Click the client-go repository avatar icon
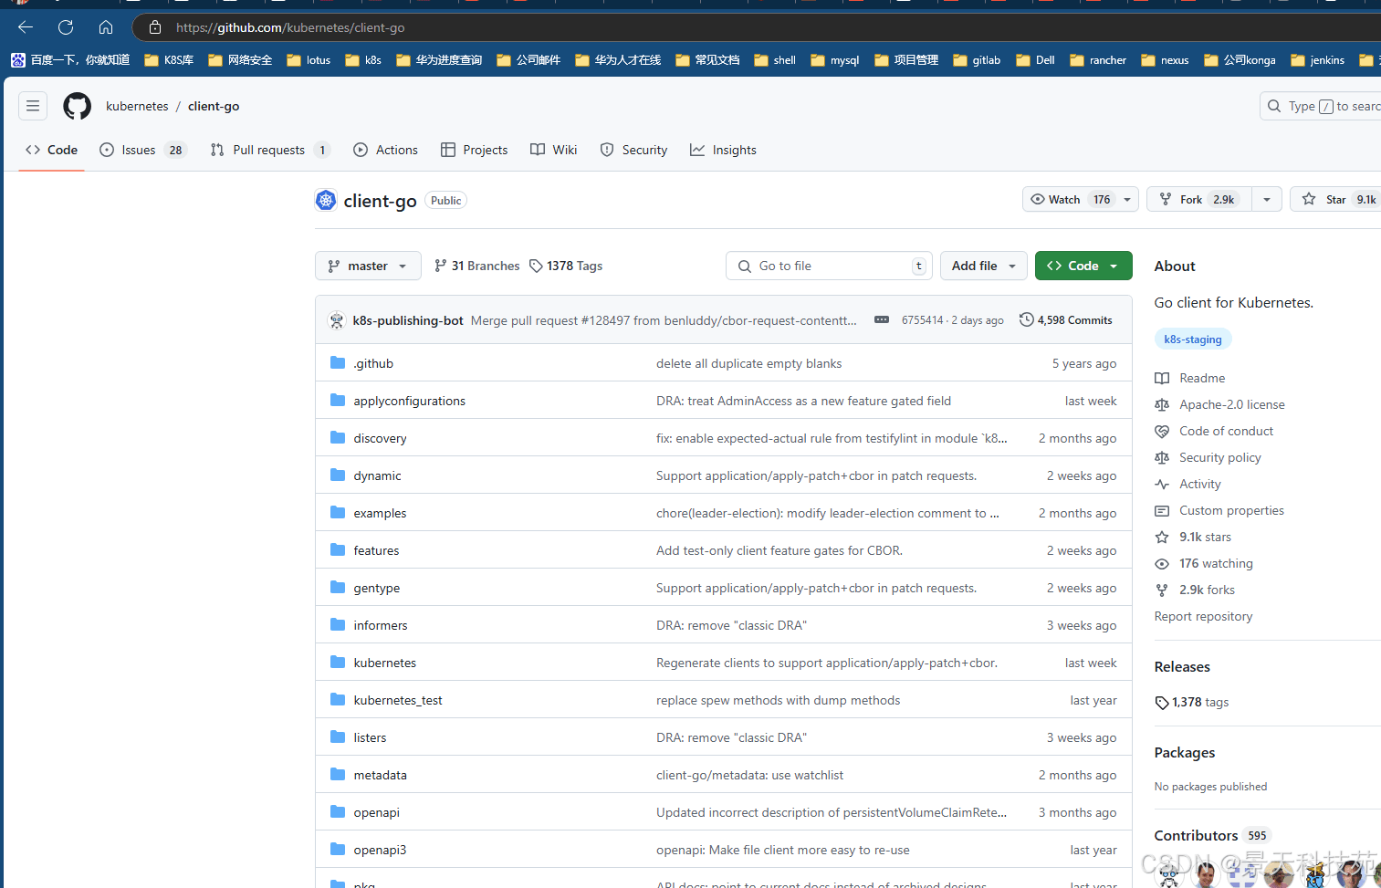This screenshot has width=1381, height=888. 326,201
